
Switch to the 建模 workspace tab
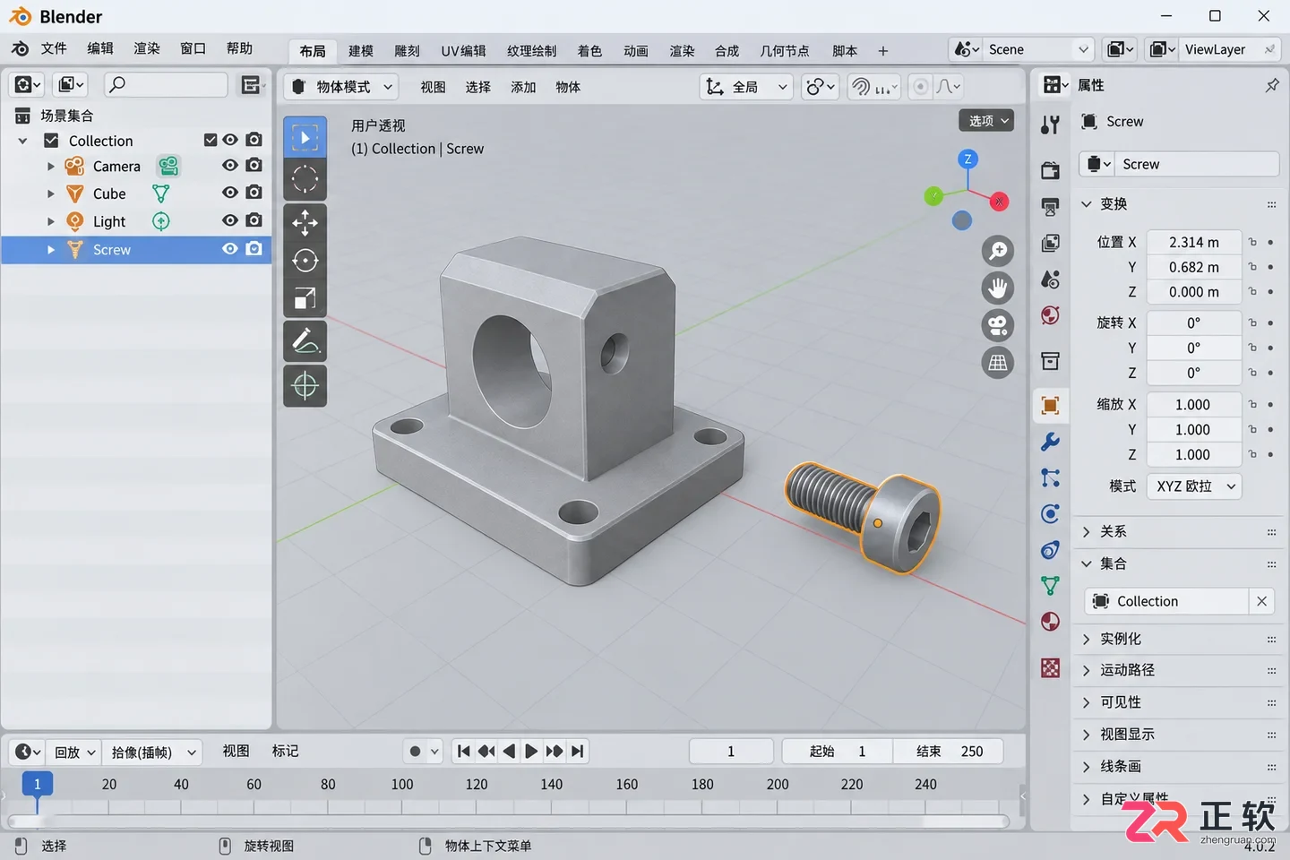click(x=361, y=51)
